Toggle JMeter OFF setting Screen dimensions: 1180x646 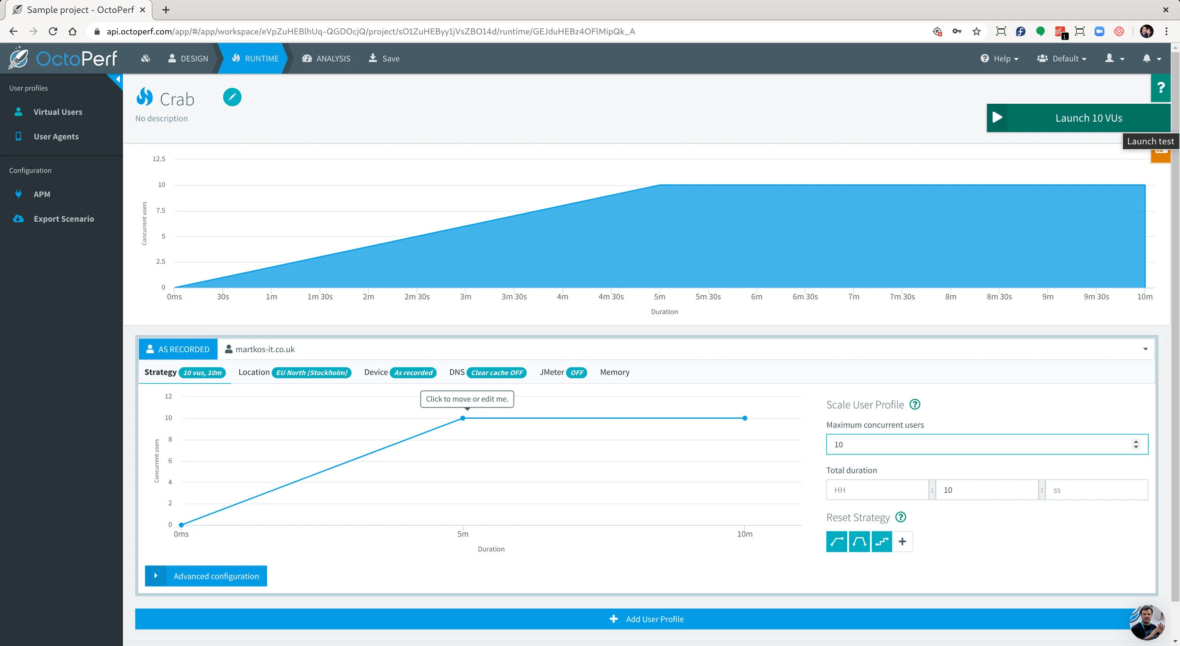pyautogui.click(x=577, y=372)
